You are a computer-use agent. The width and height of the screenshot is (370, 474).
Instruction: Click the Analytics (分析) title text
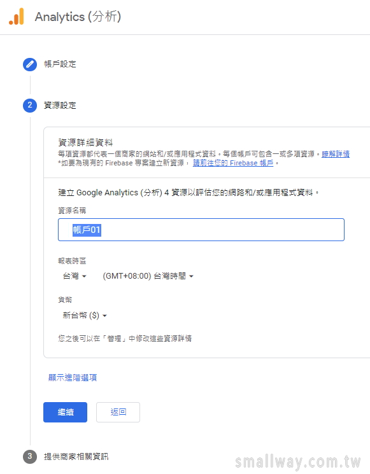[78, 17]
